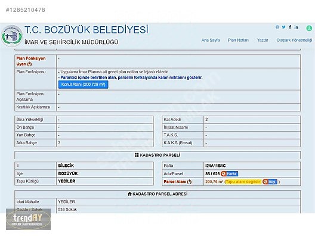Viewport: 315px width, 236px height.
Task: Click the Konut Alanı (200,729 m²) button
Action: 83,85
